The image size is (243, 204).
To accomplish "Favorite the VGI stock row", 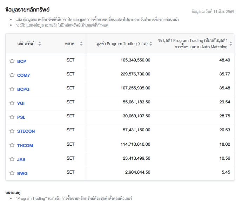I will click(x=12, y=103).
